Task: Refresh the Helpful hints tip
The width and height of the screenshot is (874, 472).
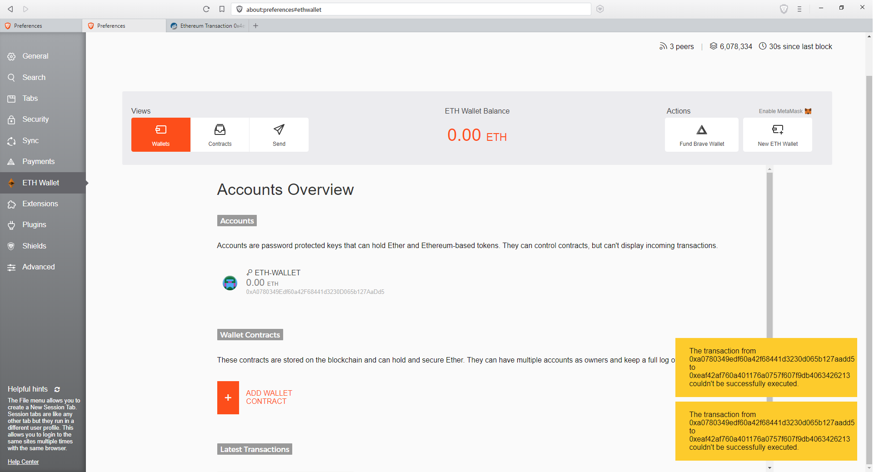Action: [x=57, y=389]
